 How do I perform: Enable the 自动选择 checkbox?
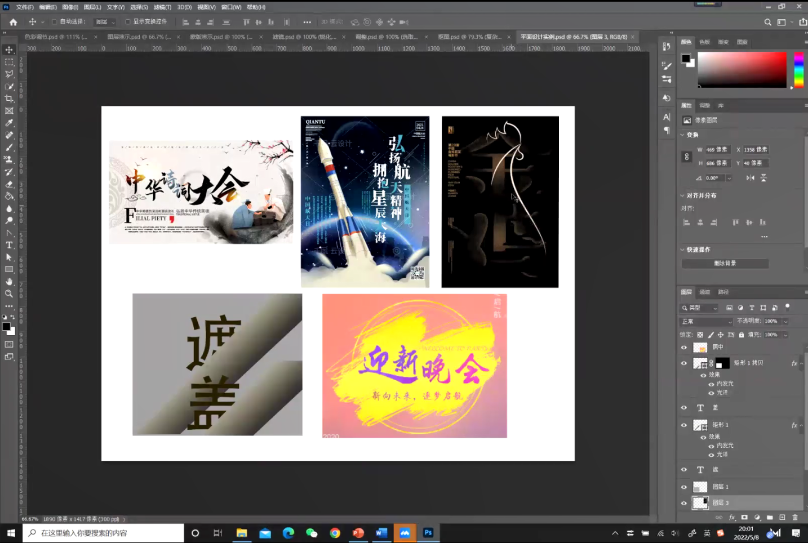pos(55,22)
